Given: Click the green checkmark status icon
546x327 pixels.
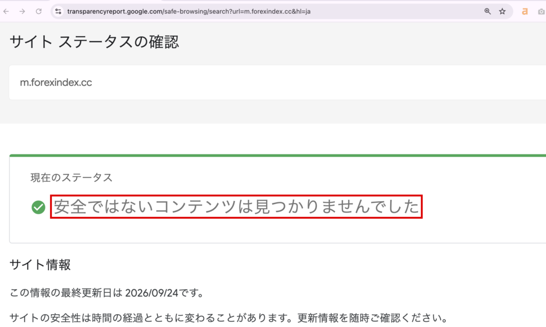Looking at the screenshot, I should click(x=38, y=207).
